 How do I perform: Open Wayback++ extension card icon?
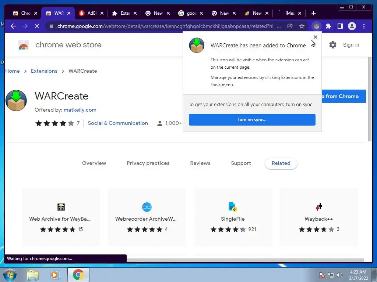[x=319, y=207]
